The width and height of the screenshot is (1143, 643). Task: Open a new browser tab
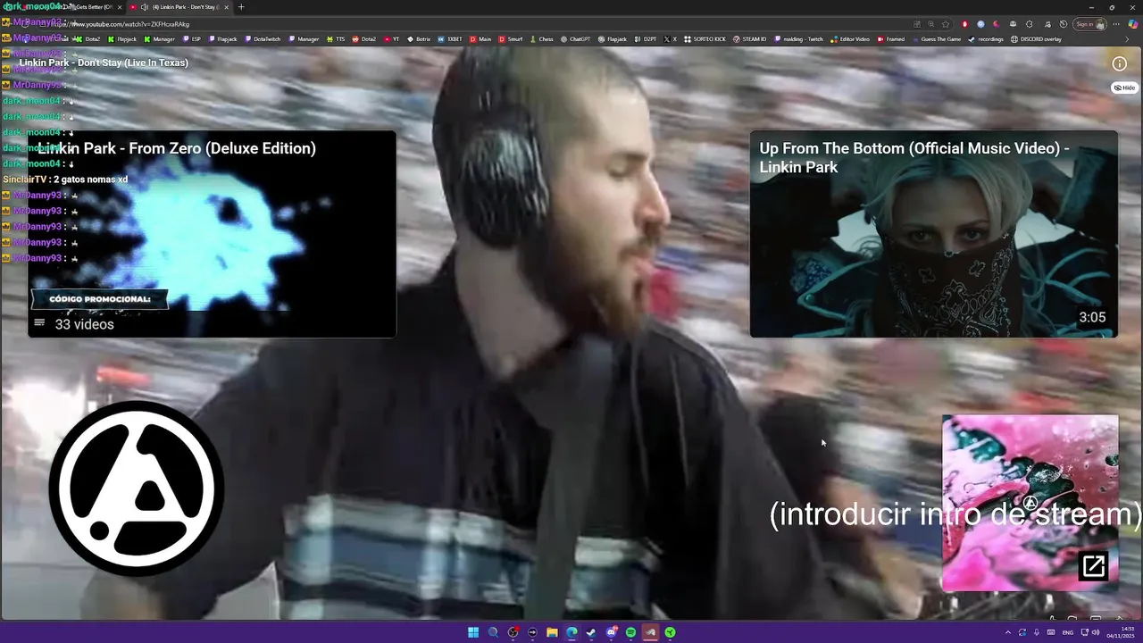click(241, 7)
